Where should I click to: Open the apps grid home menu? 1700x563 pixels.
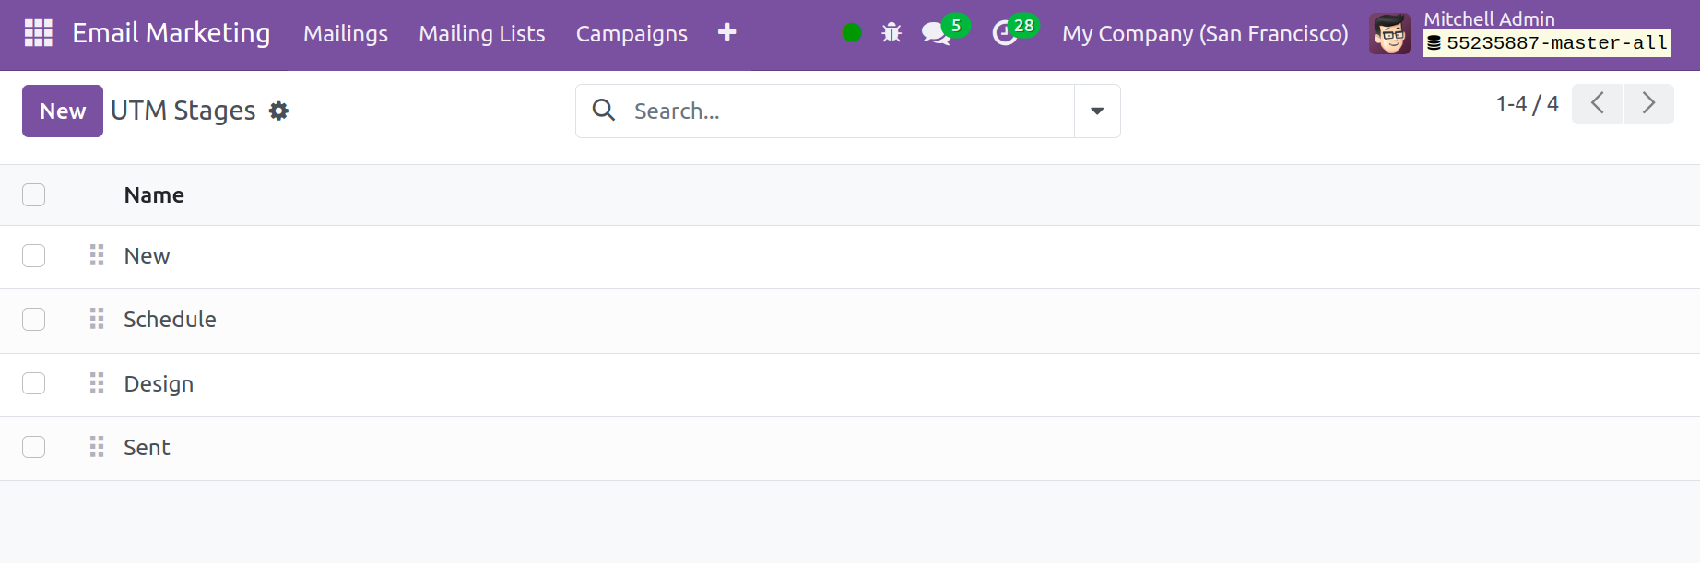coord(38,33)
